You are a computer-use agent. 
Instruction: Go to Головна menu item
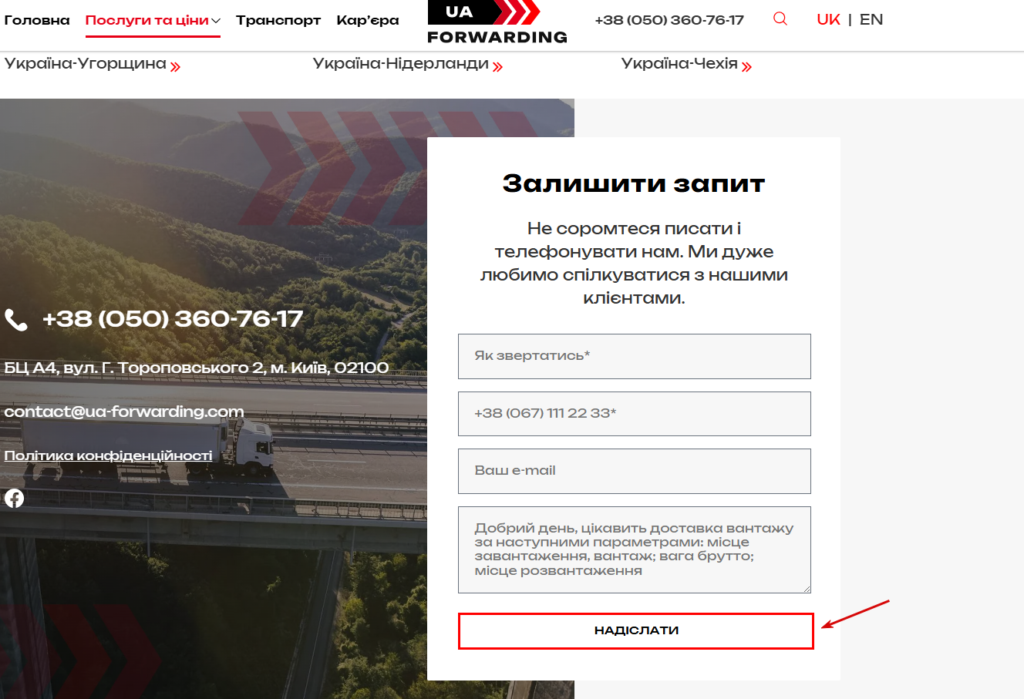(37, 20)
